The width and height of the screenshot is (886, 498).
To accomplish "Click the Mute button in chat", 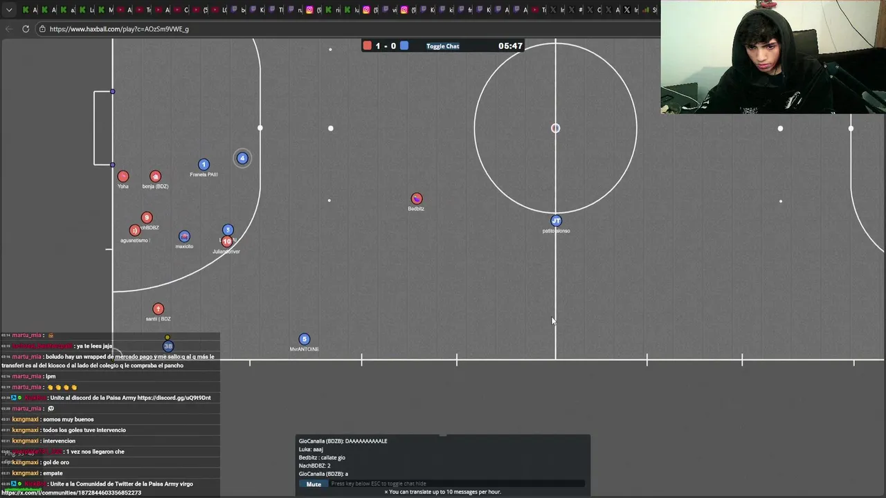I will tap(314, 484).
